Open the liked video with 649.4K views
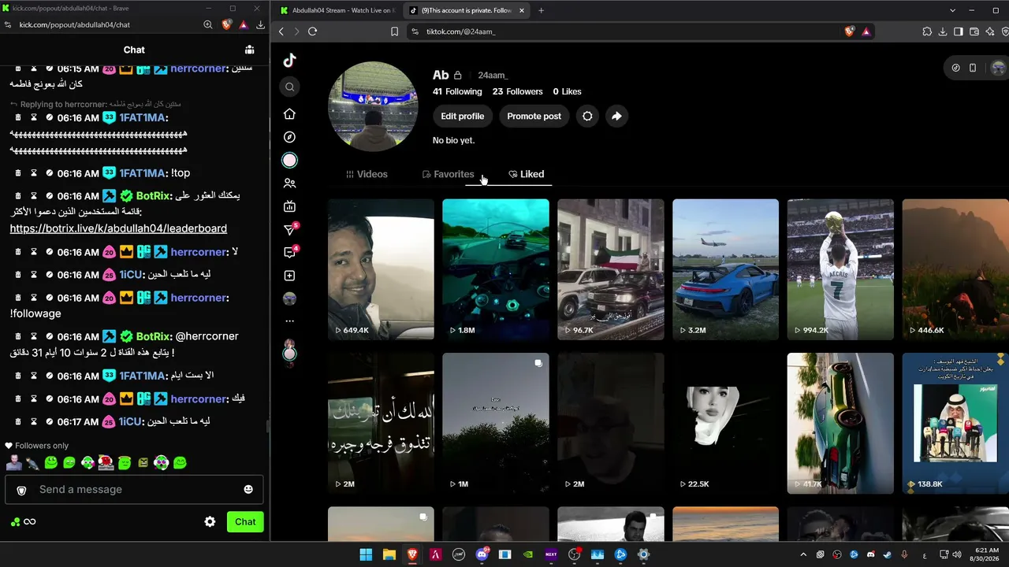The width and height of the screenshot is (1009, 567). click(381, 269)
